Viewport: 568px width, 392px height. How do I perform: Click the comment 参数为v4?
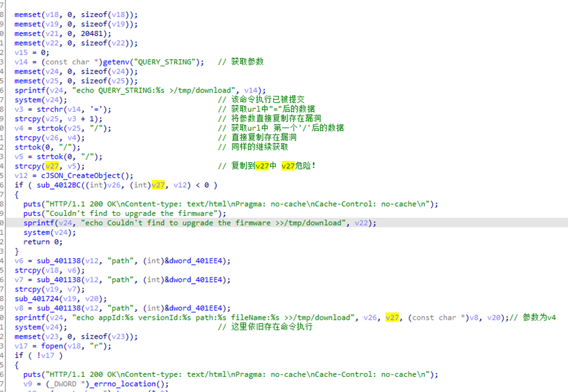pyautogui.click(x=533, y=317)
